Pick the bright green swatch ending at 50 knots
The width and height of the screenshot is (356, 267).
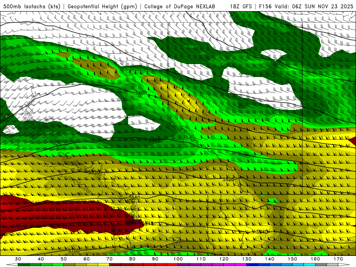[58, 265]
